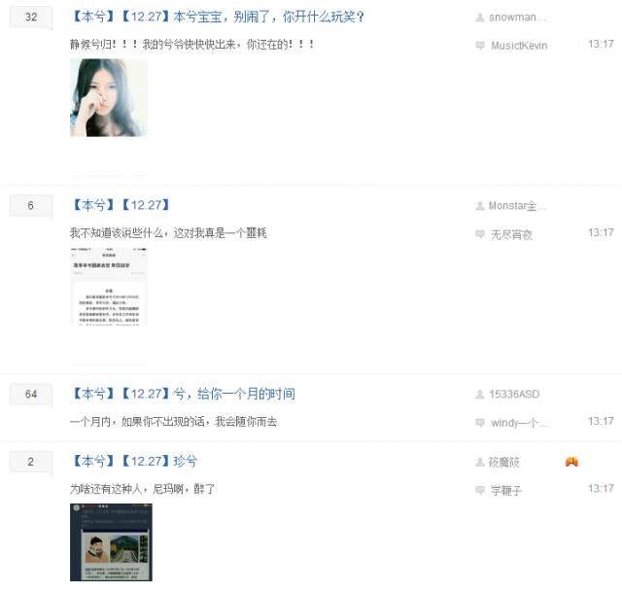This screenshot has width=622, height=590.
Task: View the crying girl photo thumbnail
Action: coord(109,98)
